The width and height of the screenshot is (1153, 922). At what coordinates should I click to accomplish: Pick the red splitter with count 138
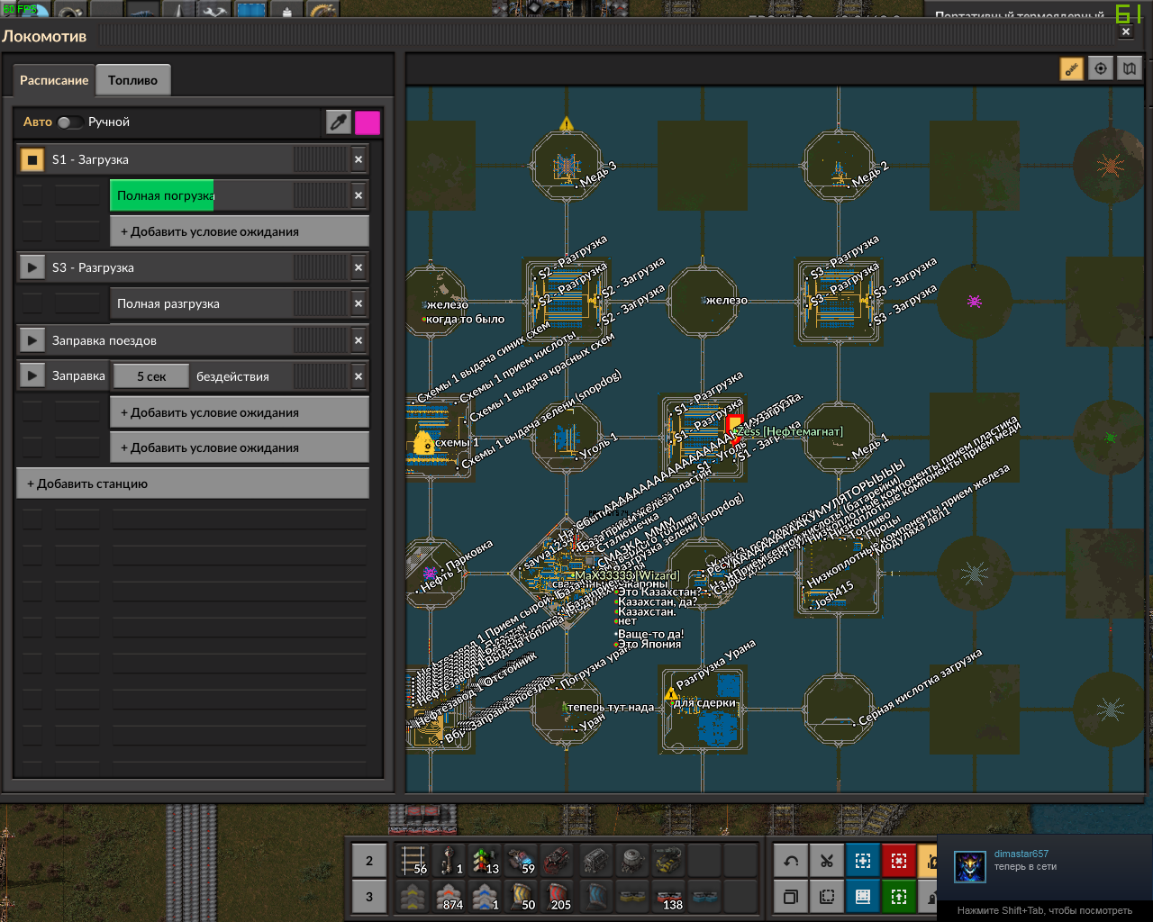point(668,897)
